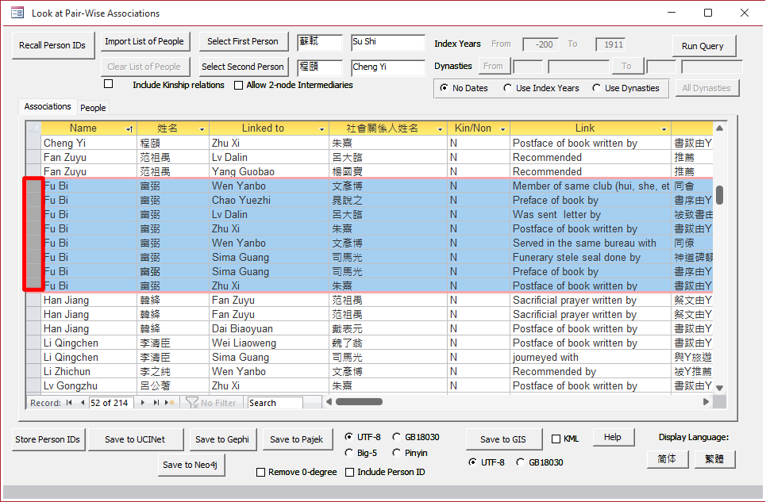
Task: Create new blank record
Action: tap(169, 403)
